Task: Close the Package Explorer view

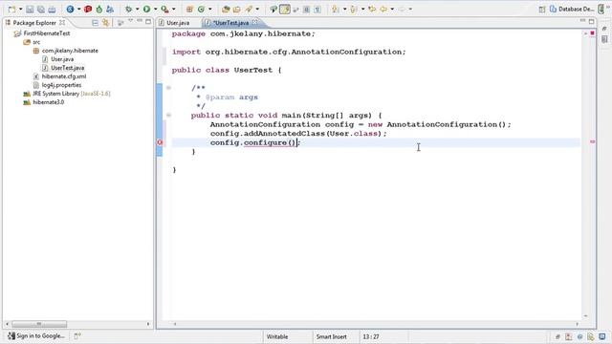Action: pos(62,23)
